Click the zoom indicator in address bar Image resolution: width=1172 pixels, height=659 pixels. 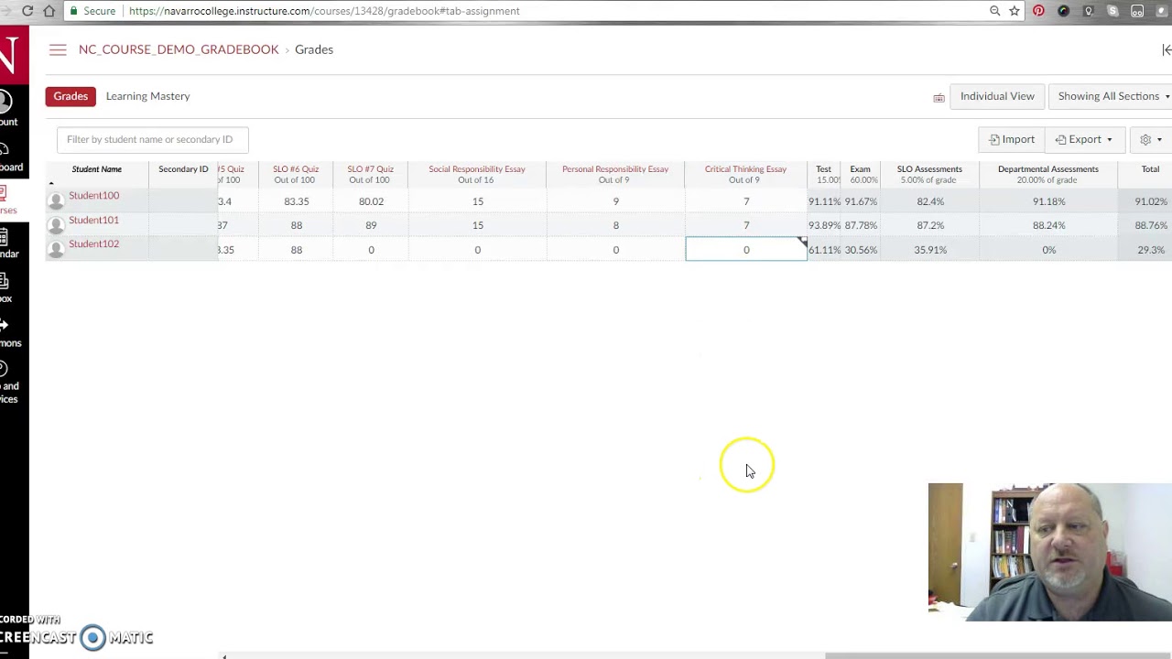(994, 11)
